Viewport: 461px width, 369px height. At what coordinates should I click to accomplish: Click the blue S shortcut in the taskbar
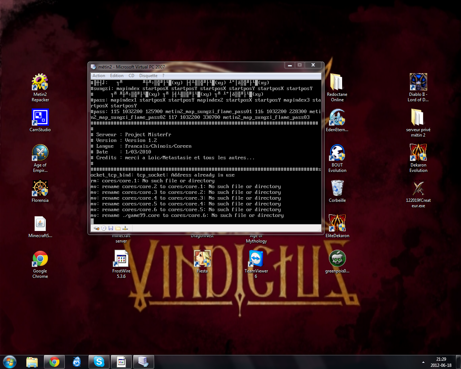tap(77, 362)
